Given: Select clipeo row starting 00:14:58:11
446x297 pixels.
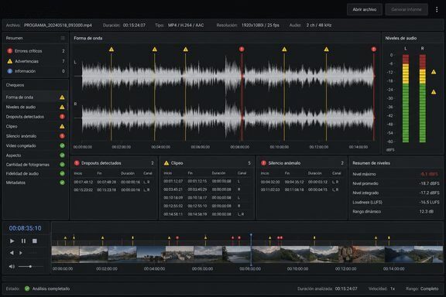Looking at the screenshot, I should point(207,214).
